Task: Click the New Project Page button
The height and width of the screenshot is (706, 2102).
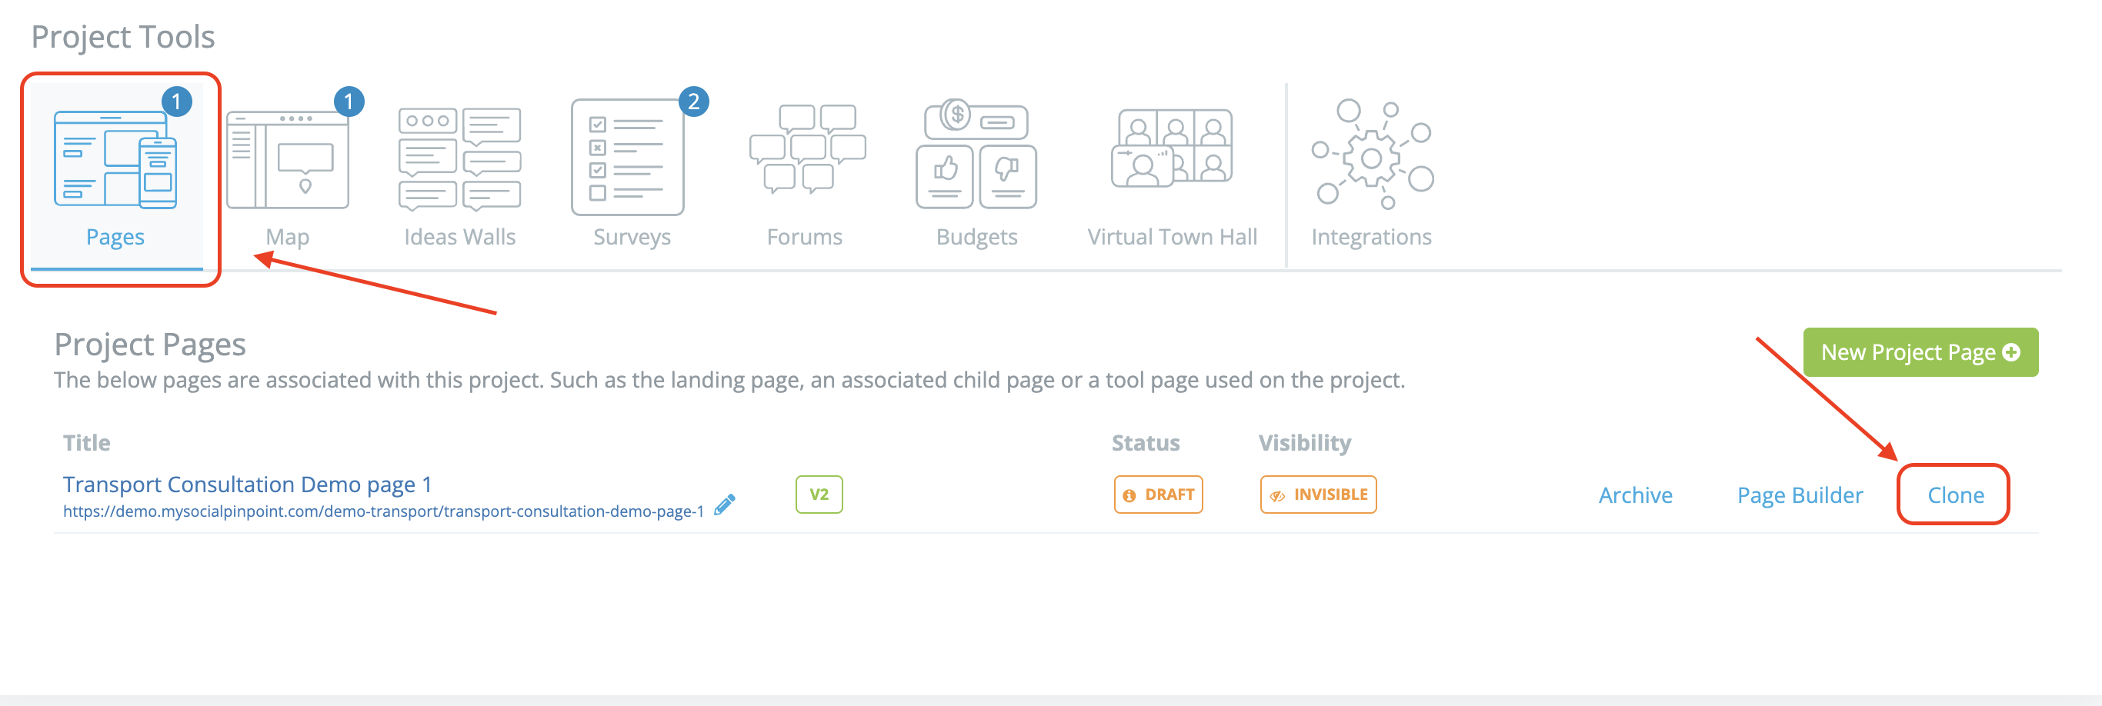Action: 1920,352
